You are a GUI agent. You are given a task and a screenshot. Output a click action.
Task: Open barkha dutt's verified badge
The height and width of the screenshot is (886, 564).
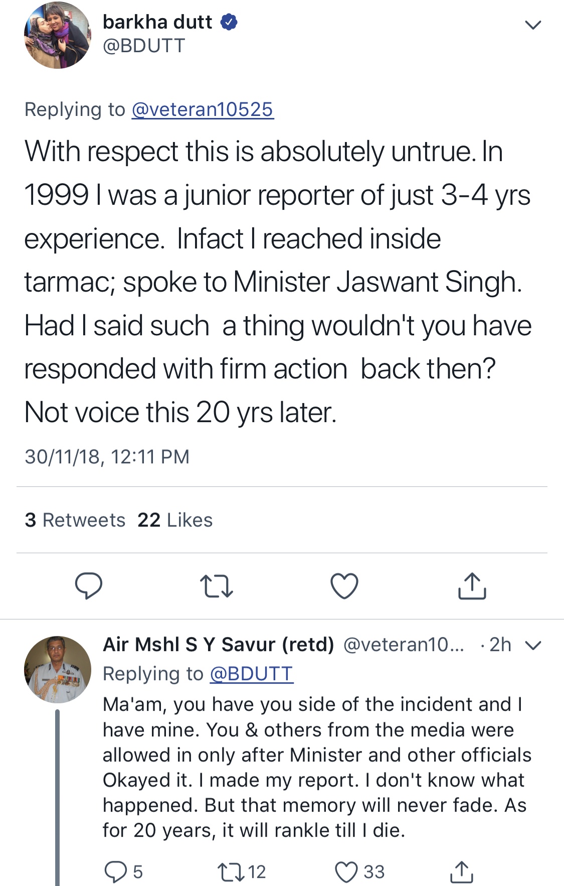click(229, 23)
